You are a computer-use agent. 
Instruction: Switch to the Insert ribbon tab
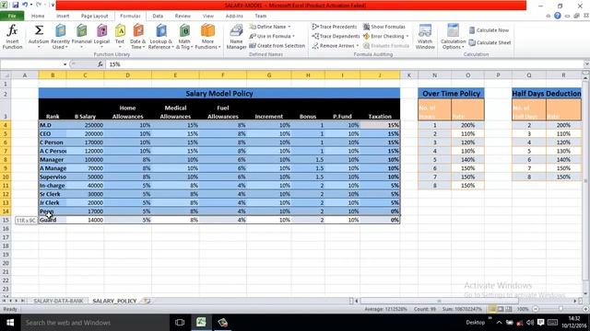pyautogui.click(x=63, y=16)
